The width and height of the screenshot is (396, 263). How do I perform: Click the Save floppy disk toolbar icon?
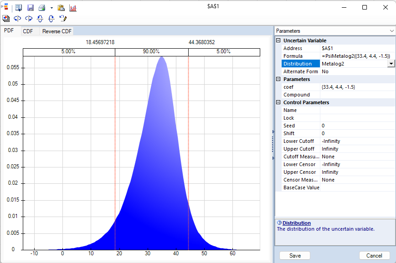(31, 8)
